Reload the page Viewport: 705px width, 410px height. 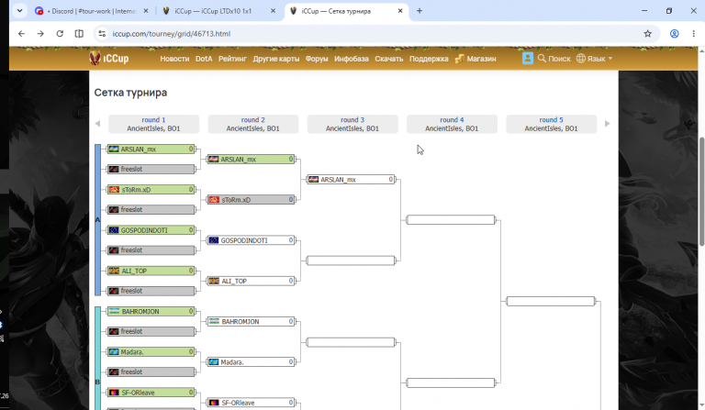pos(60,34)
